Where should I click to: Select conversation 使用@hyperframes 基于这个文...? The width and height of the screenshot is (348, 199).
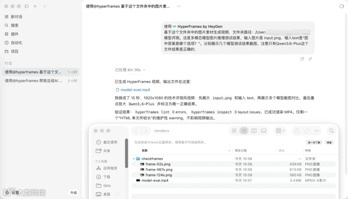click(x=41, y=72)
